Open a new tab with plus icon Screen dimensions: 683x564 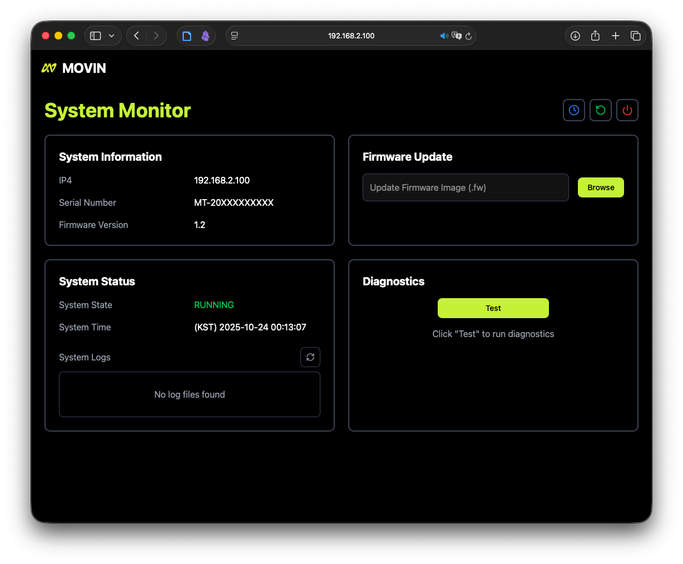615,36
